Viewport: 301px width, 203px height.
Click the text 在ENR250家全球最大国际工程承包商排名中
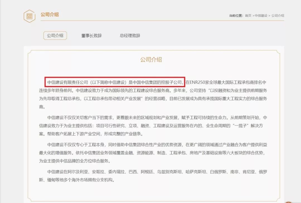click(x=226, y=82)
